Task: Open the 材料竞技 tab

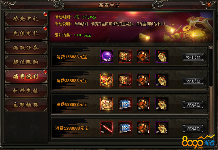Action: pyautogui.click(x=26, y=91)
